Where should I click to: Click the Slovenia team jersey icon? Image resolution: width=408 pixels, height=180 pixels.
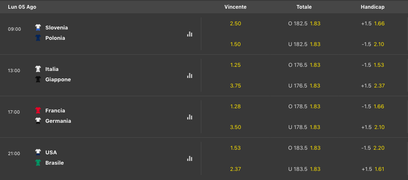tap(38, 27)
